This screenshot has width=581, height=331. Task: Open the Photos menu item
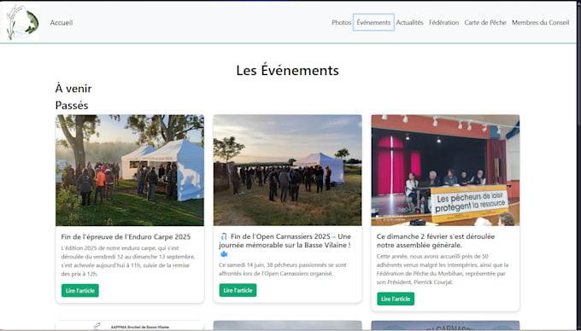(x=341, y=22)
